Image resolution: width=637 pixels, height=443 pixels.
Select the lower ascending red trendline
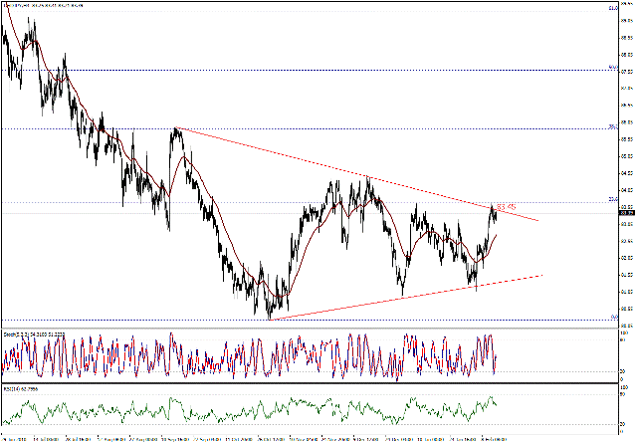[x=418, y=295]
